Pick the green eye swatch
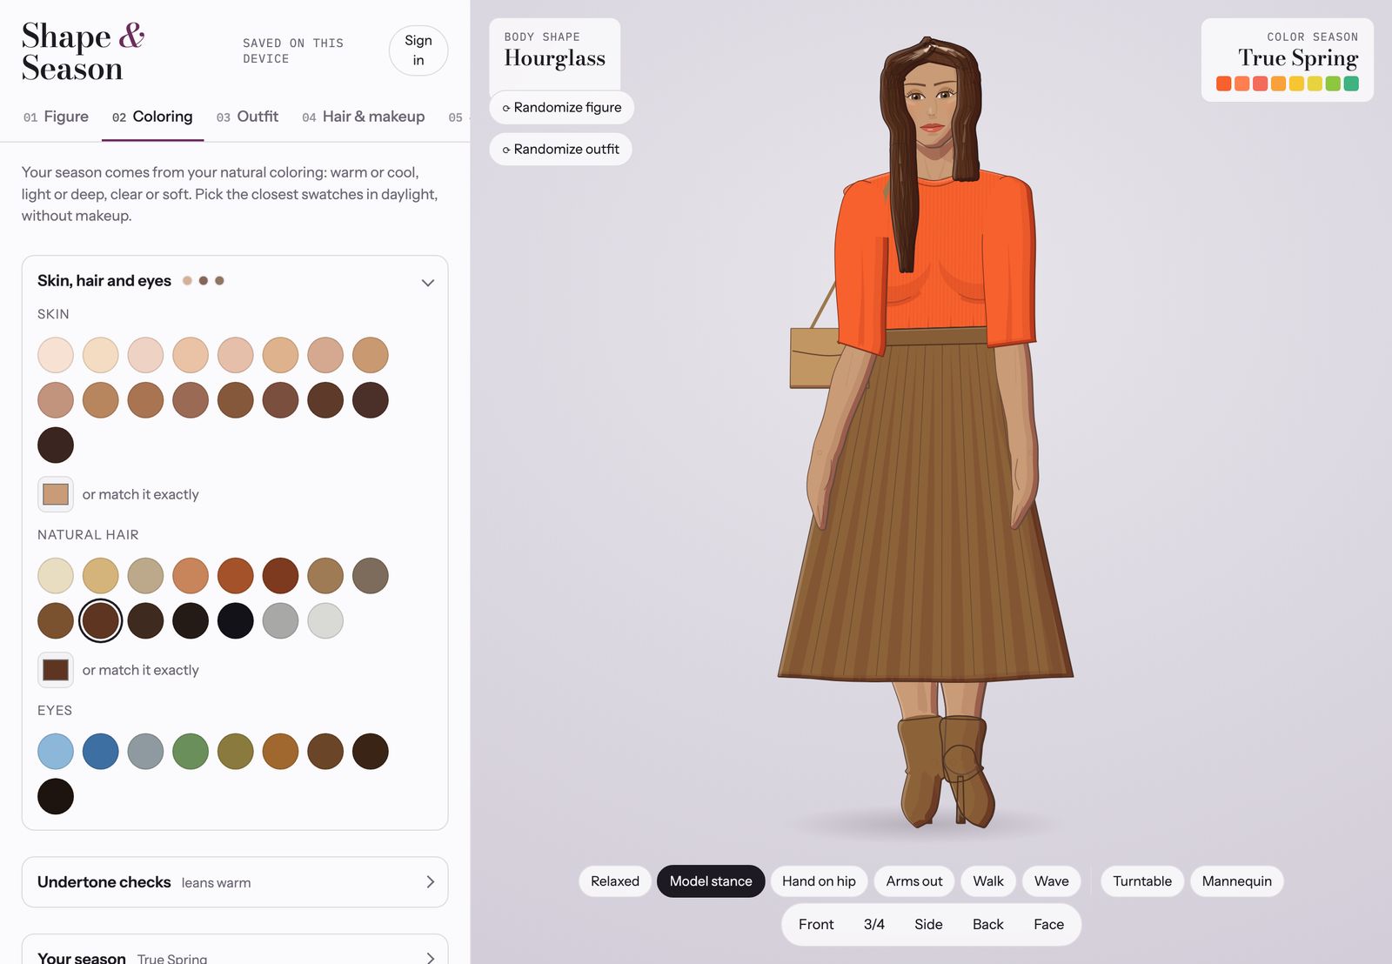 191,752
